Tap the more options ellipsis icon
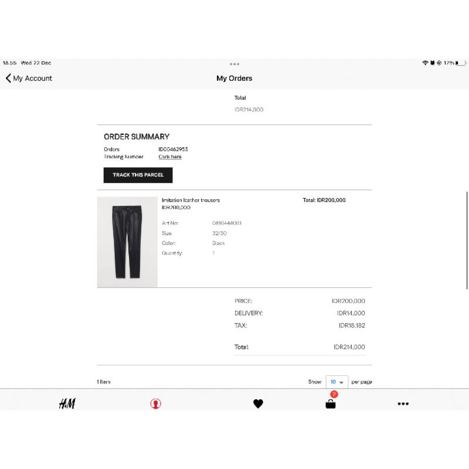Screen dimensions: 469x469 point(403,403)
